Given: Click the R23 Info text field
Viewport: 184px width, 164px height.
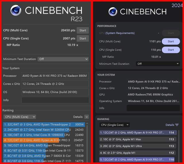Looking at the screenshot, I should point(55,100).
